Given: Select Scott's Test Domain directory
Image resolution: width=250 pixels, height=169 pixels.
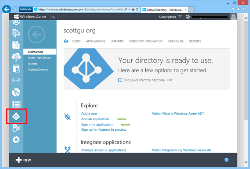Looking at the screenshot, I should coord(39,58).
